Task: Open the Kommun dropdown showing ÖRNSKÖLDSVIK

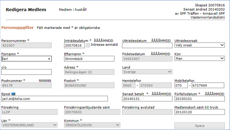Action: pyautogui.click(x=92, y=125)
